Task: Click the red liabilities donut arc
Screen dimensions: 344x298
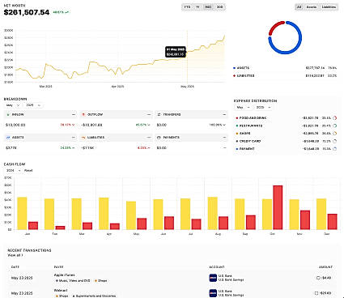Action: (274, 26)
